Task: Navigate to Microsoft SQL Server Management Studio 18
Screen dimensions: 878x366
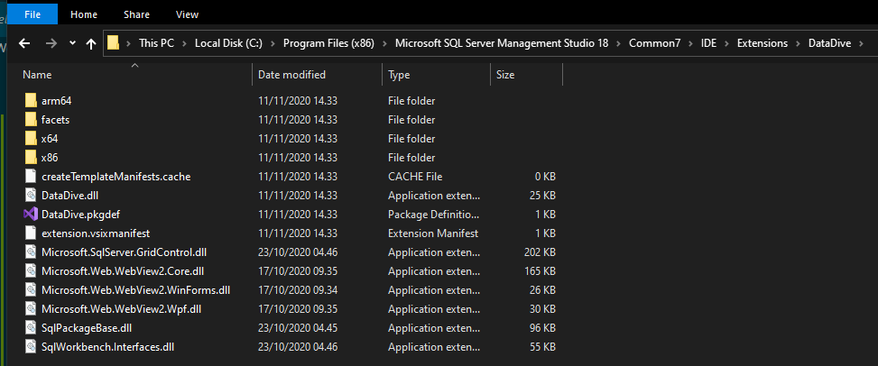Action: pos(502,43)
